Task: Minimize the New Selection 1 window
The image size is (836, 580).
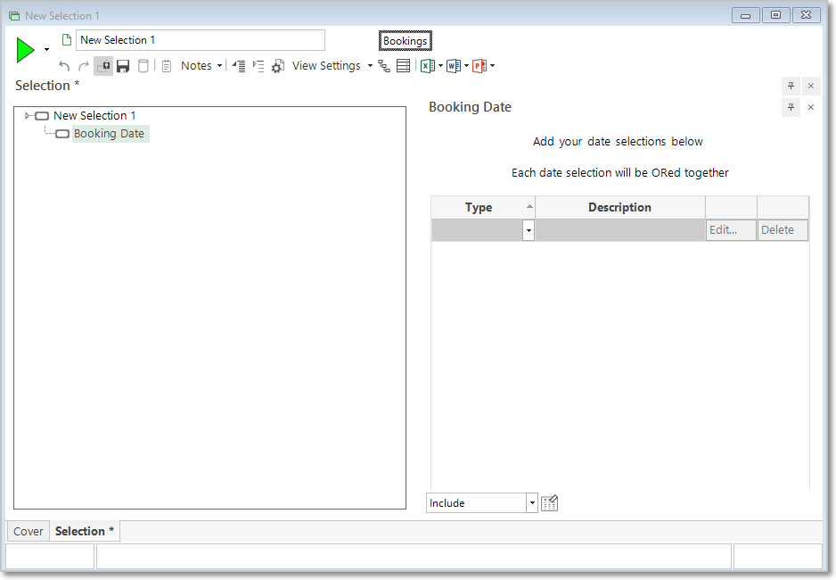Action: coord(746,15)
